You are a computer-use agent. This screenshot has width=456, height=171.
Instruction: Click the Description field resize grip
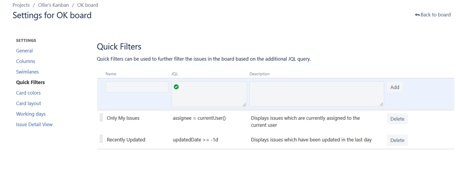[x=381, y=104]
